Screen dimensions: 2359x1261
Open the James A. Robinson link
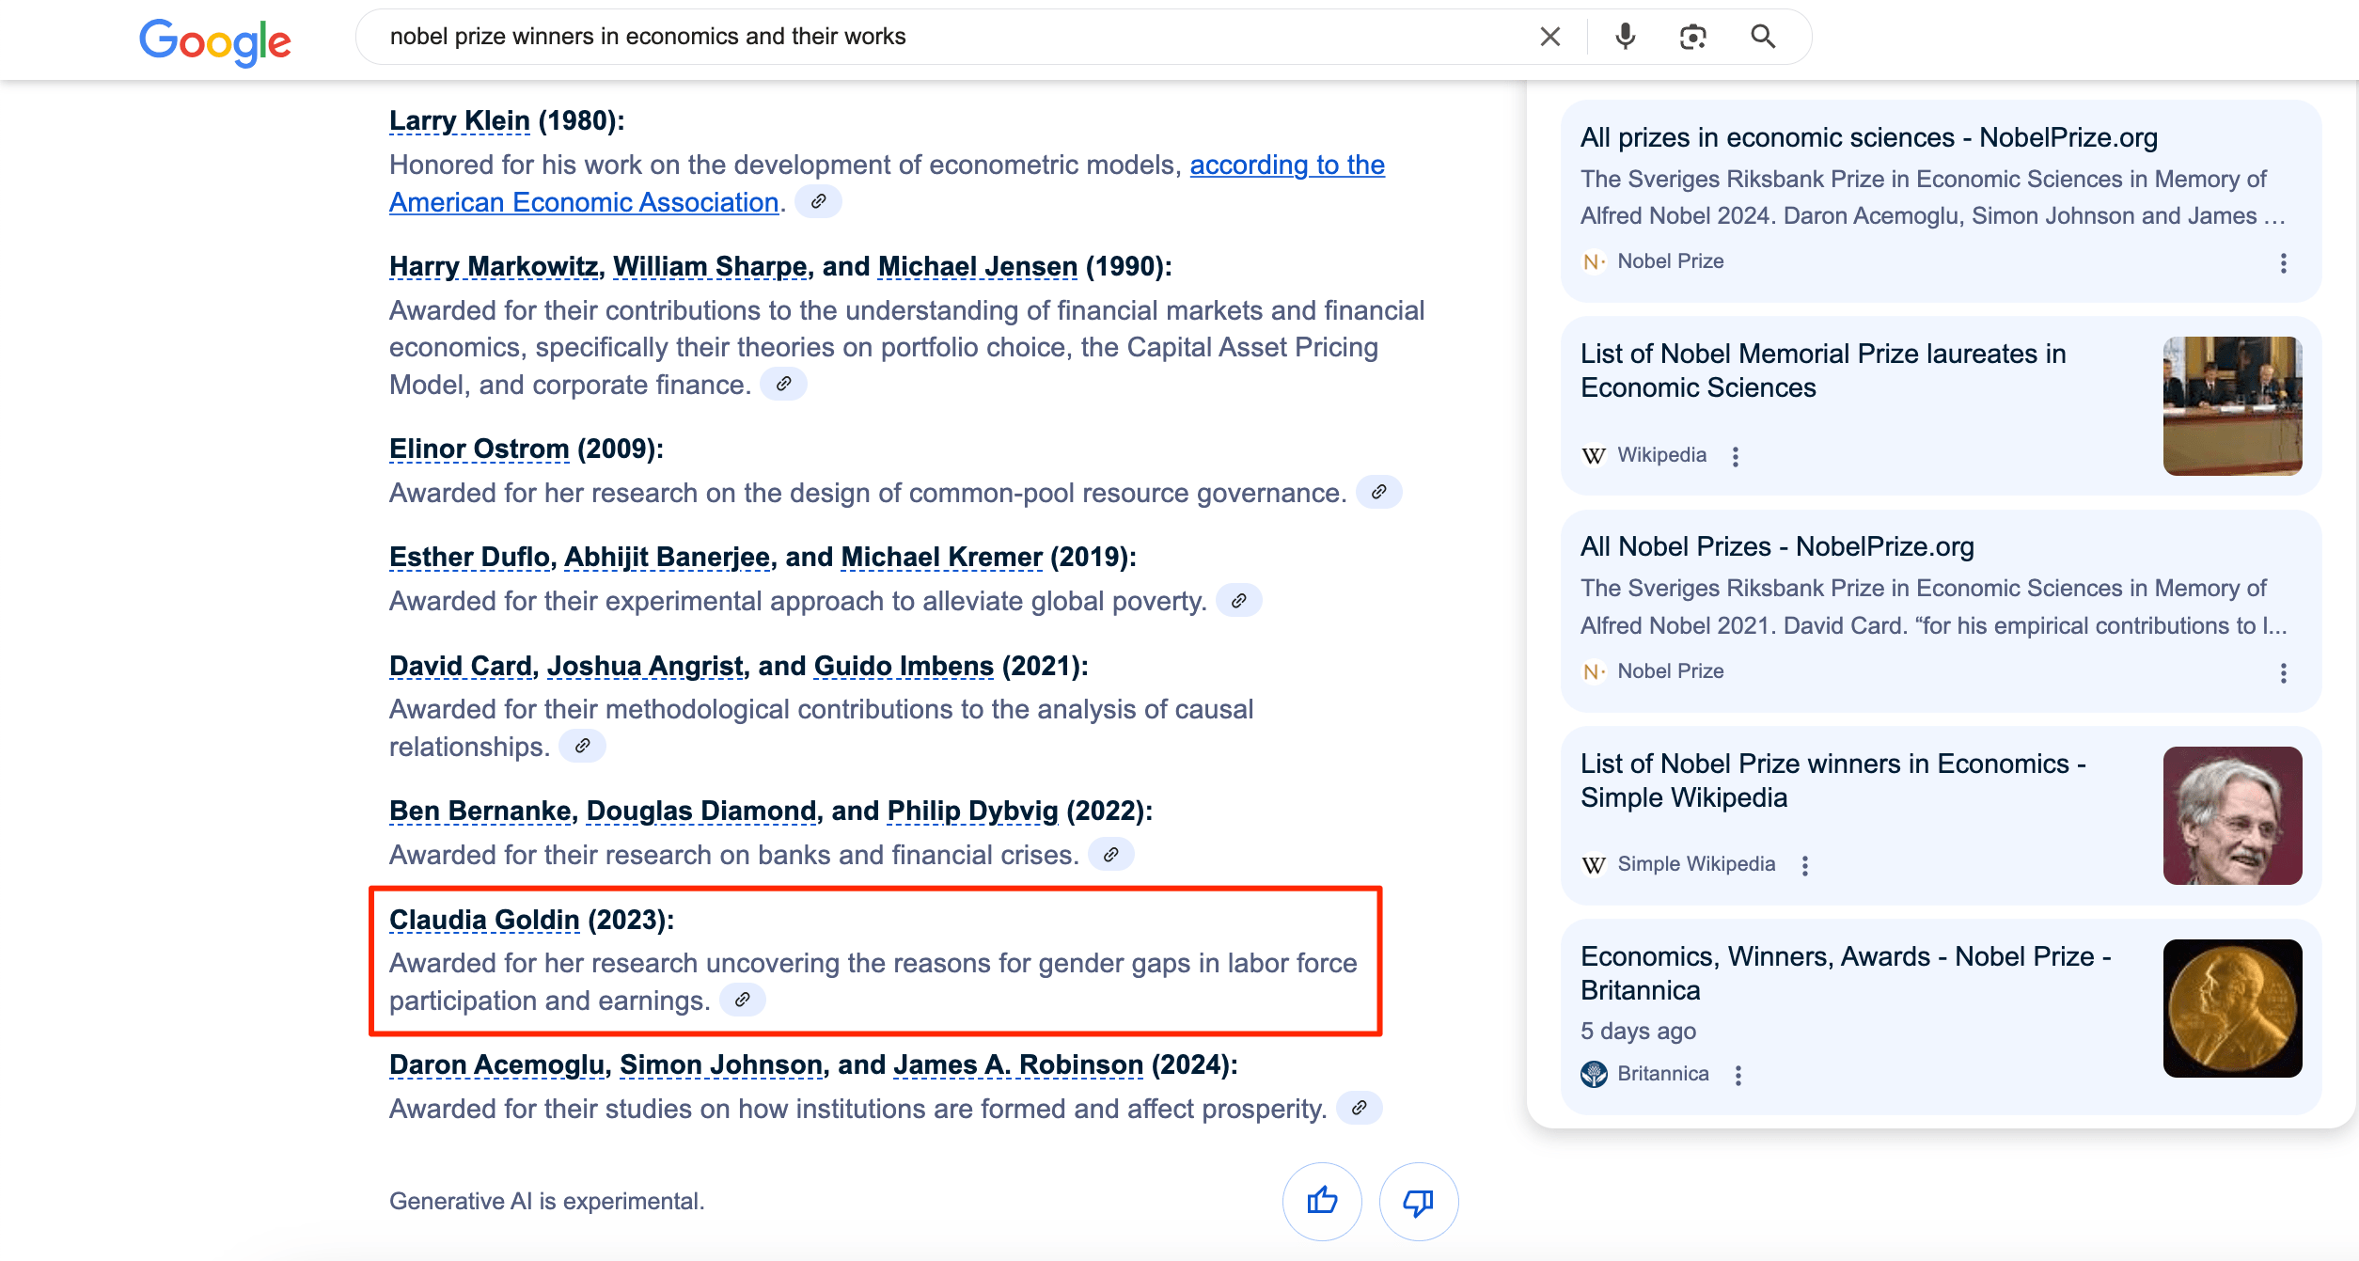[x=1018, y=1065]
